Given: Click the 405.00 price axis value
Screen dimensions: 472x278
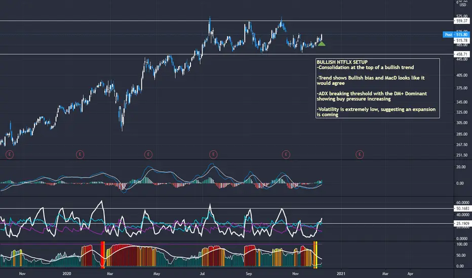Looking at the screenshot, I should point(462,75).
